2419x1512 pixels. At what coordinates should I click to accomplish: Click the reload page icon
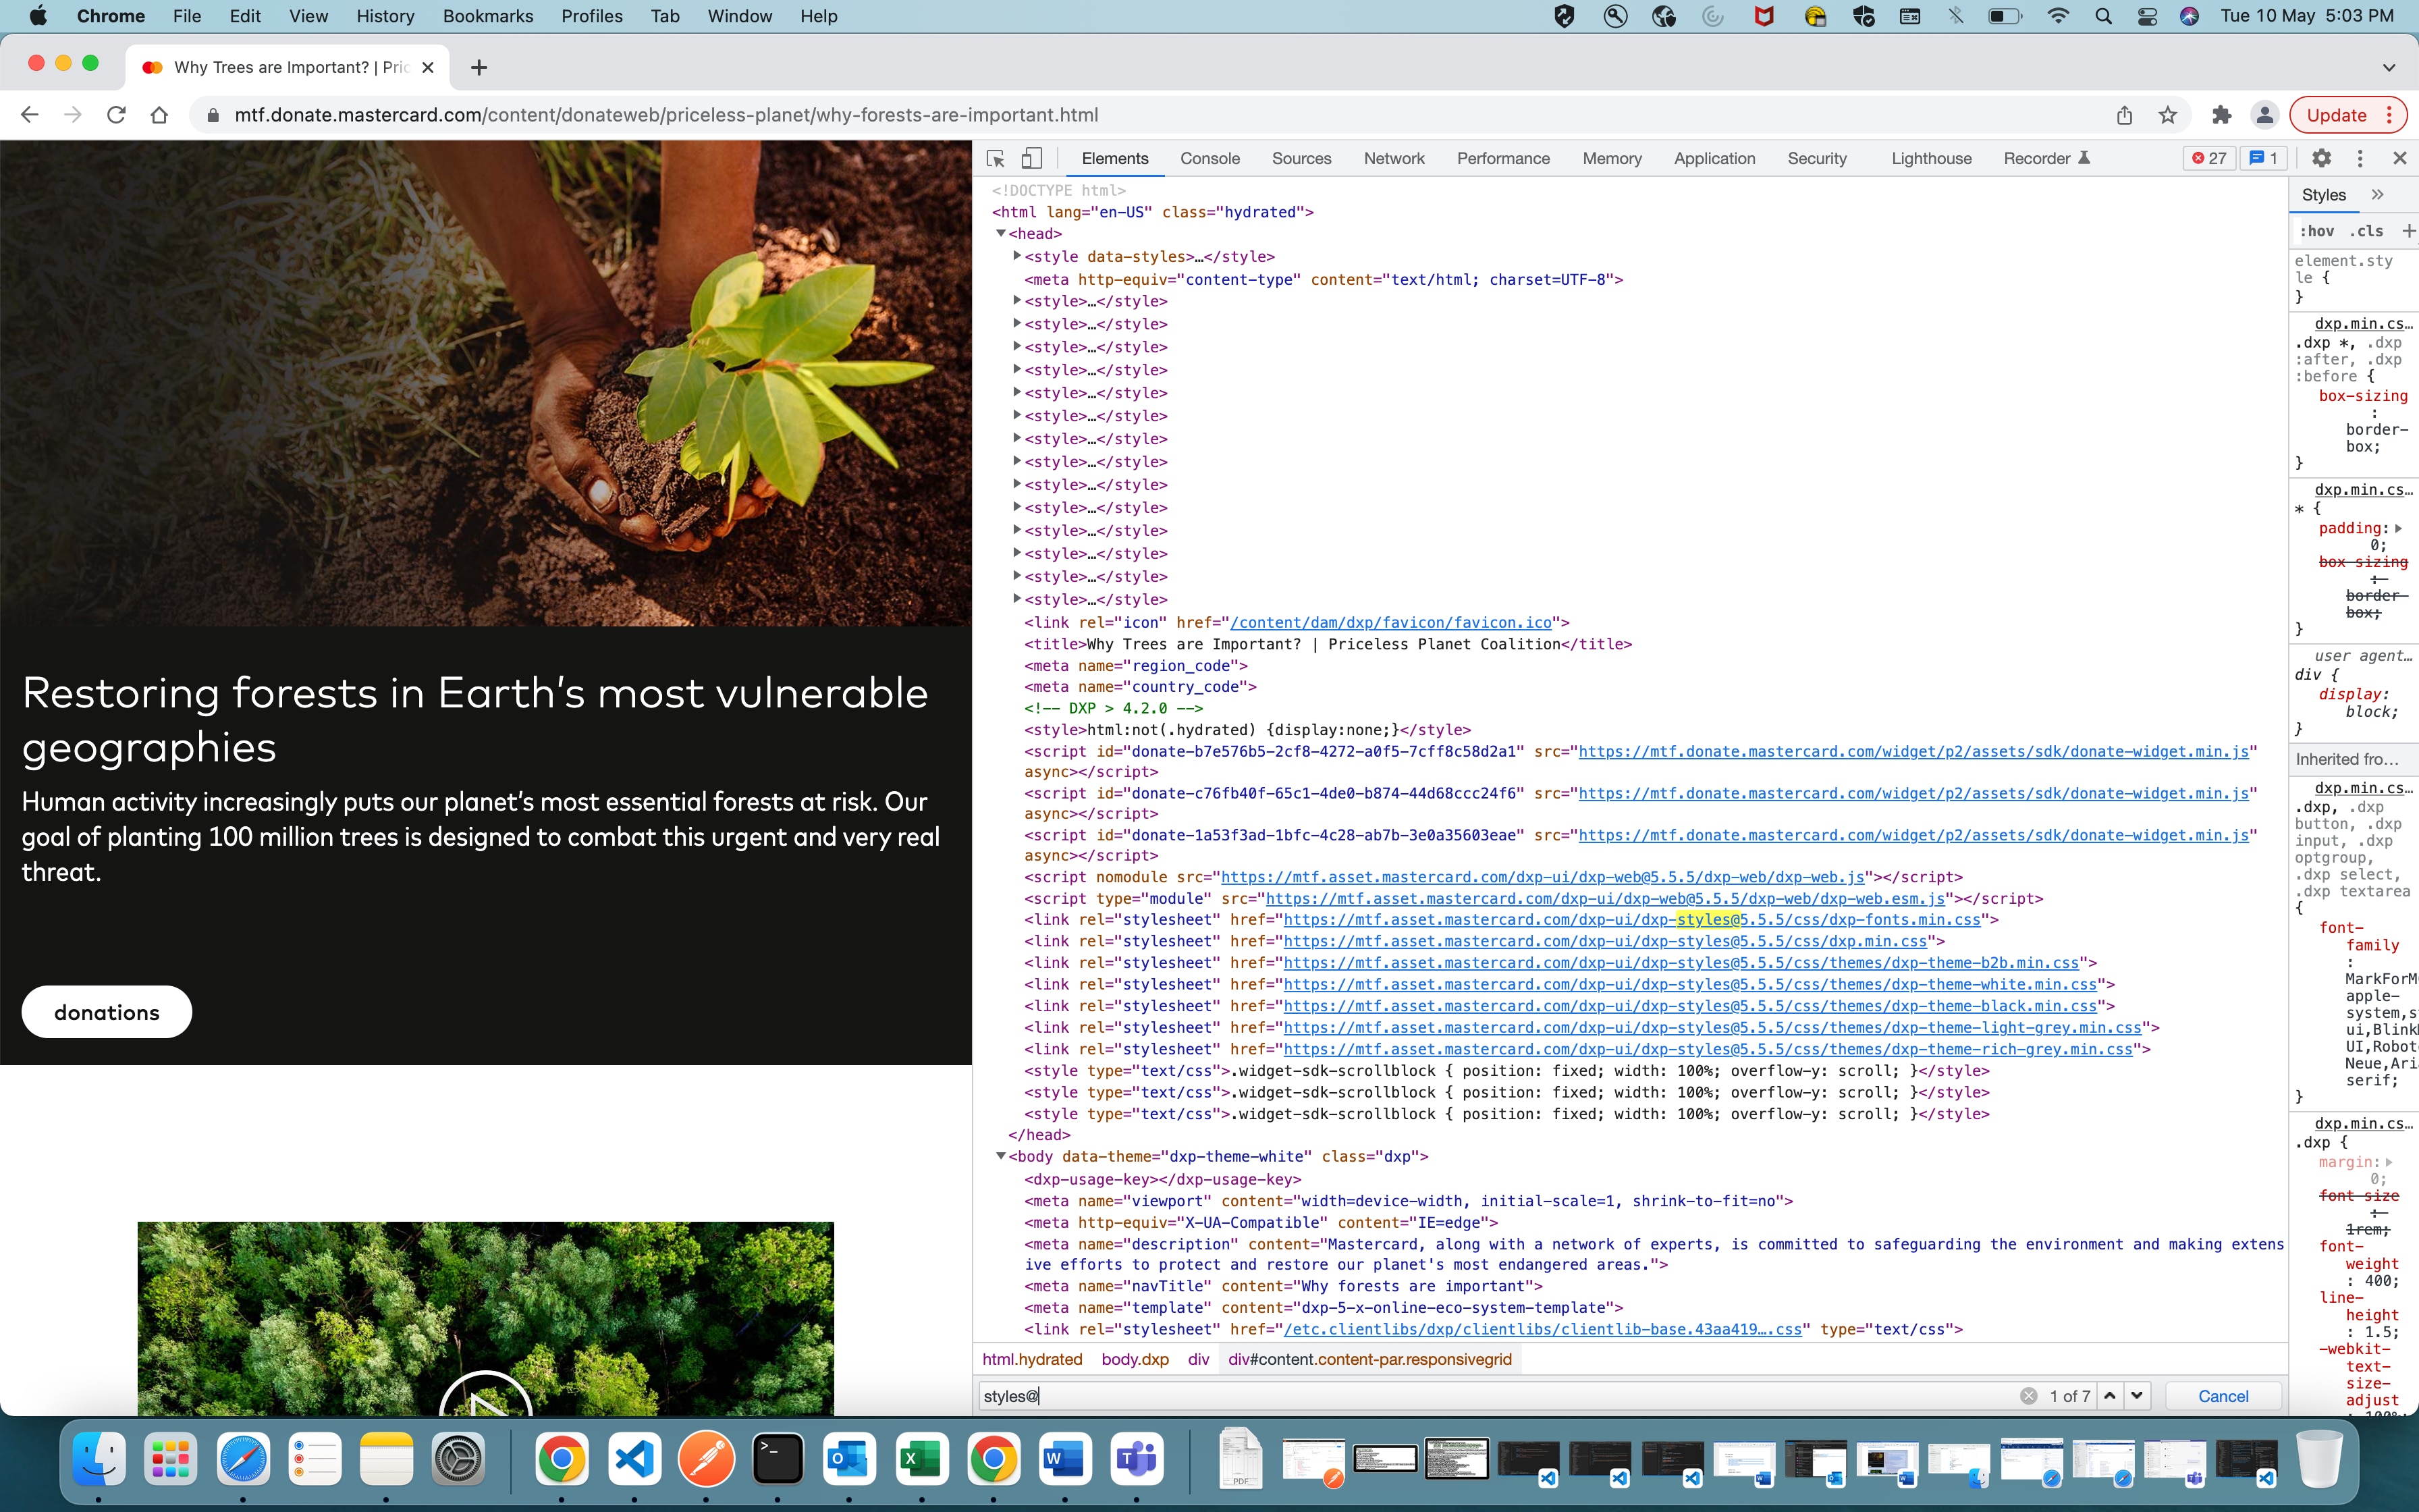pos(116,115)
